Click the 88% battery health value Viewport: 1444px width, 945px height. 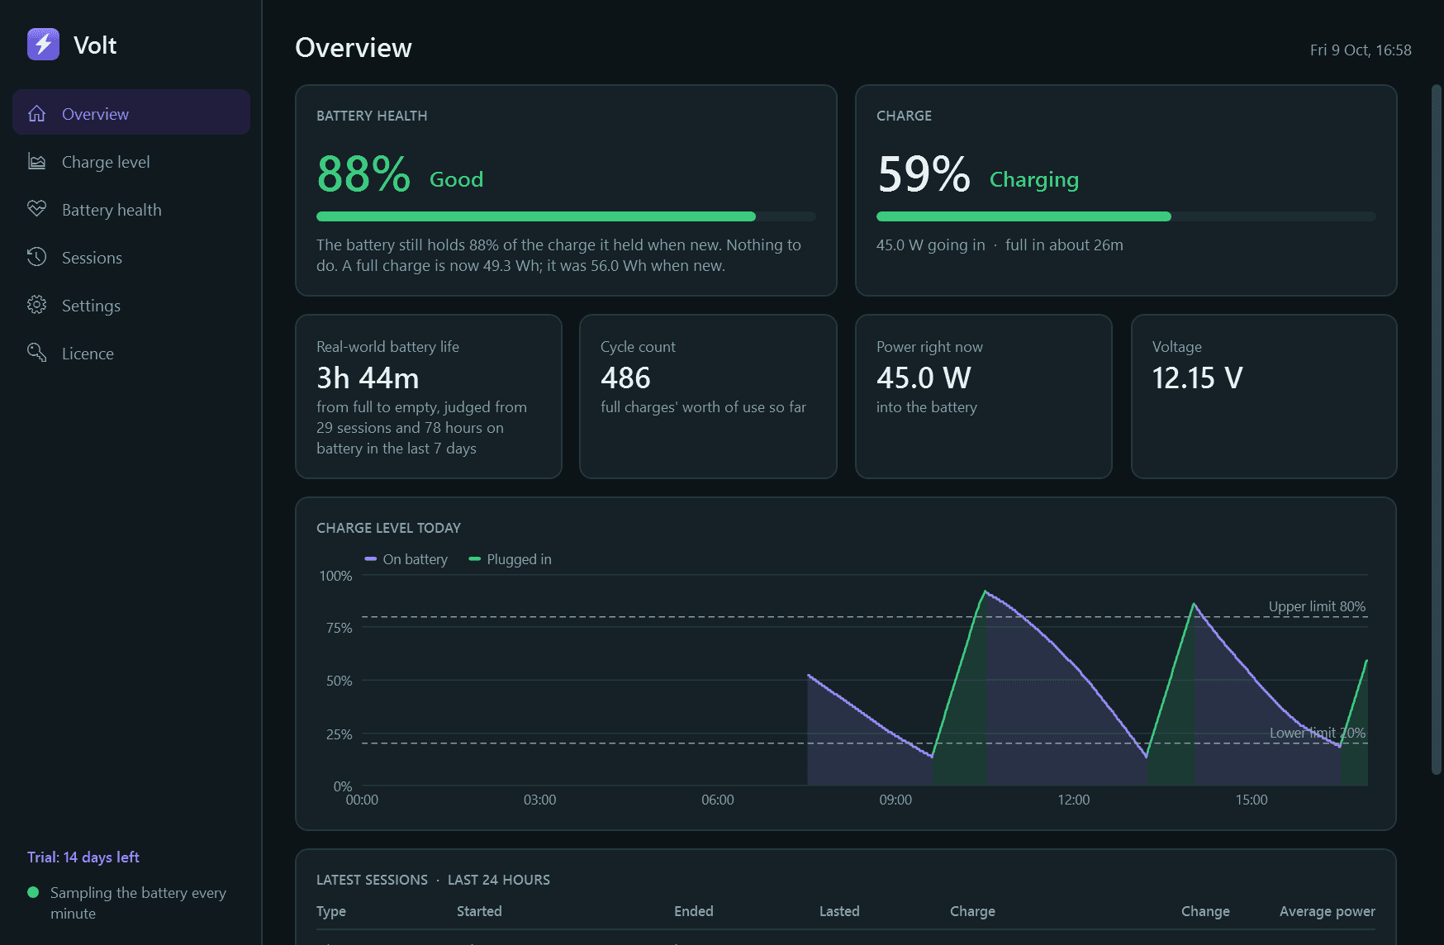tap(363, 174)
